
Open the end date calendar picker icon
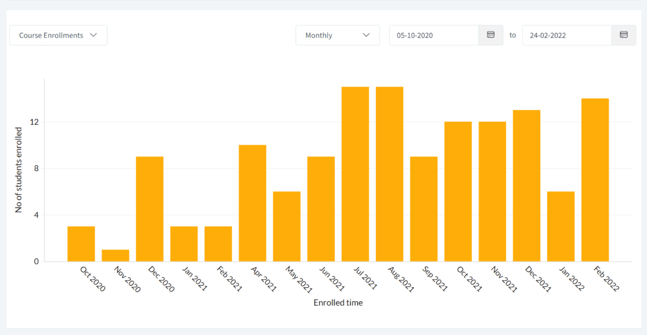coord(624,35)
